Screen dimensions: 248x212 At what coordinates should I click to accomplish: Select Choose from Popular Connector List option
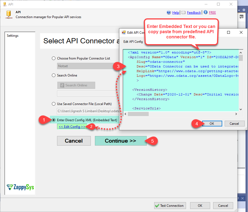point(53,58)
